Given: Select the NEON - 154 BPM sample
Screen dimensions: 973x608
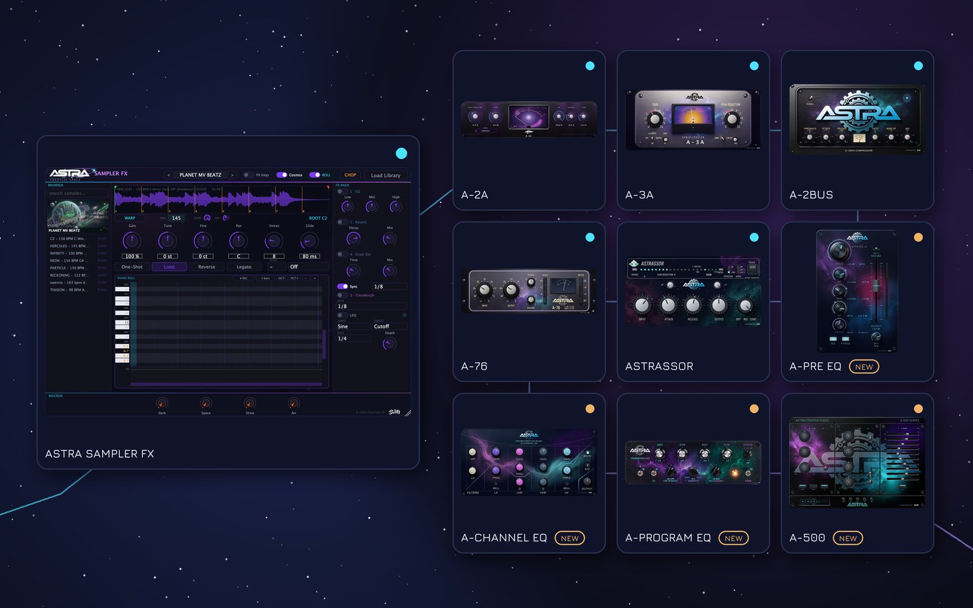Looking at the screenshot, I should [x=78, y=261].
